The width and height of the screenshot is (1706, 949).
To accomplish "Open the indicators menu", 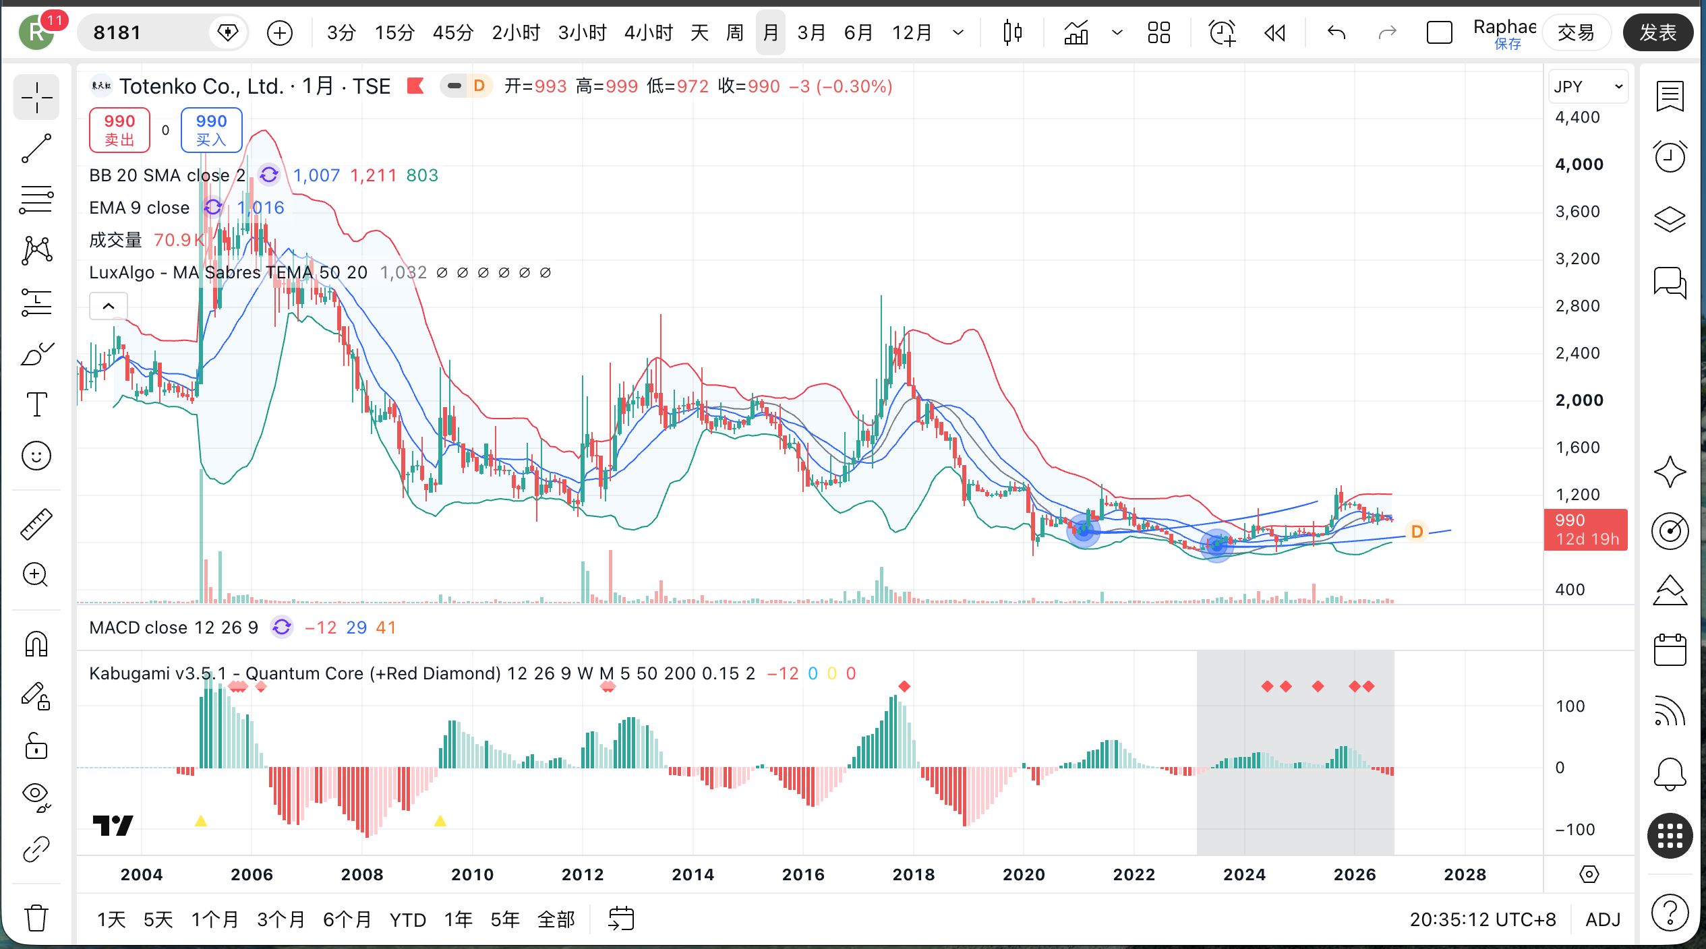I will [x=1076, y=32].
